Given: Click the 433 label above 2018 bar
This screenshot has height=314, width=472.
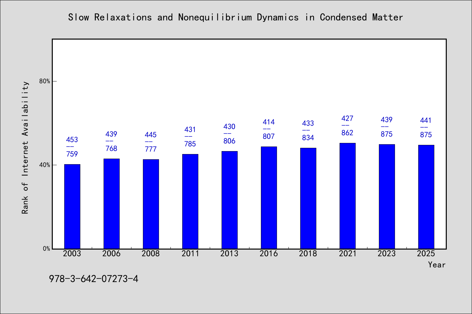Looking at the screenshot, I should 308,124.
